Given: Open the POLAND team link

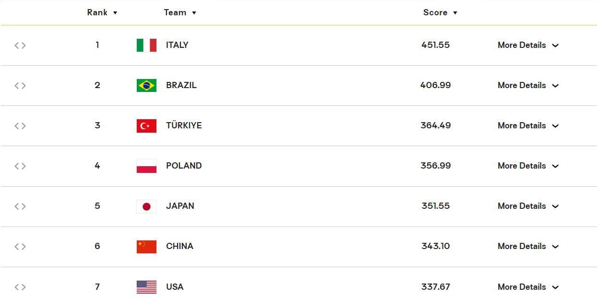Looking at the screenshot, I should (184, 166).
